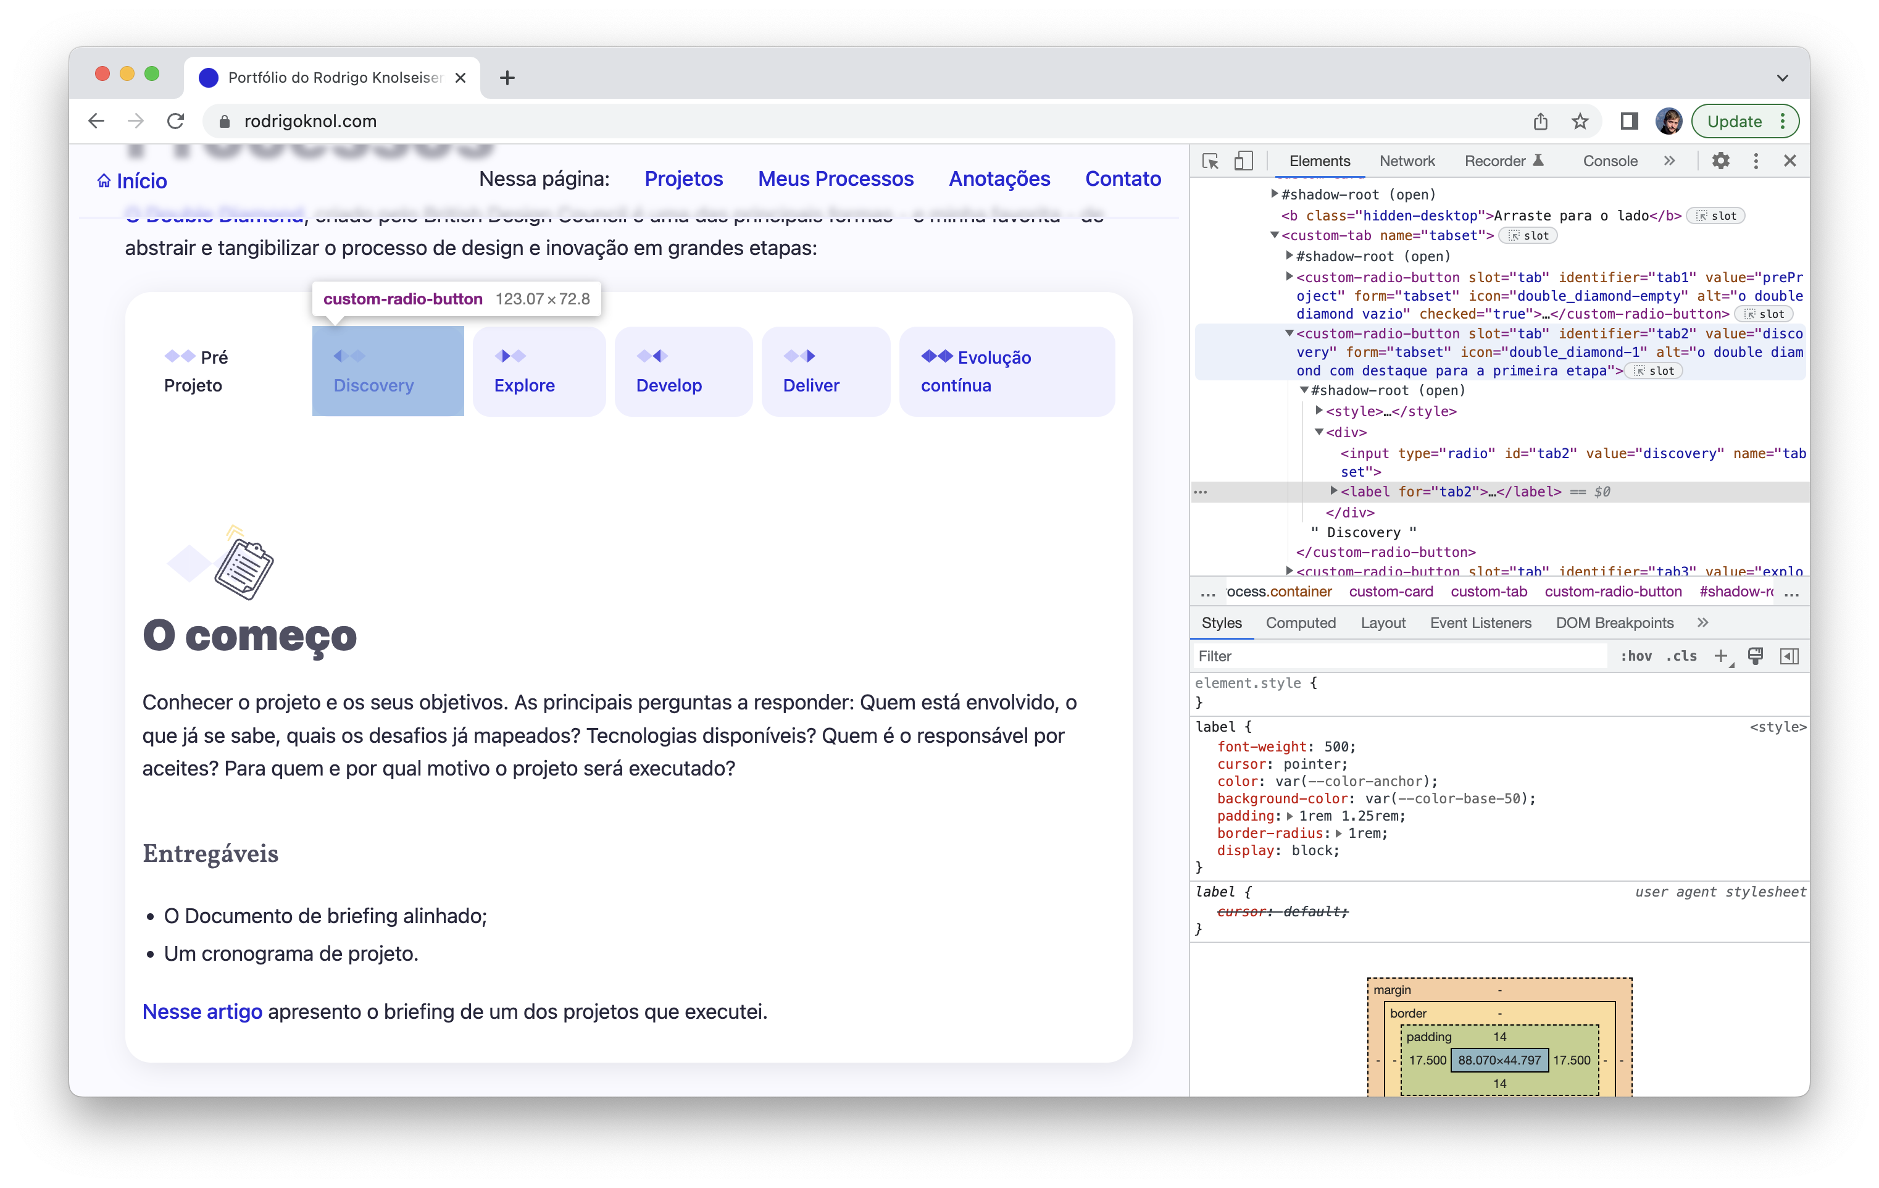The width and height of the screenshot is (1879, 1188).
Task: Expand the first #shadow-root (open) node
Action: click(1275, 194)
